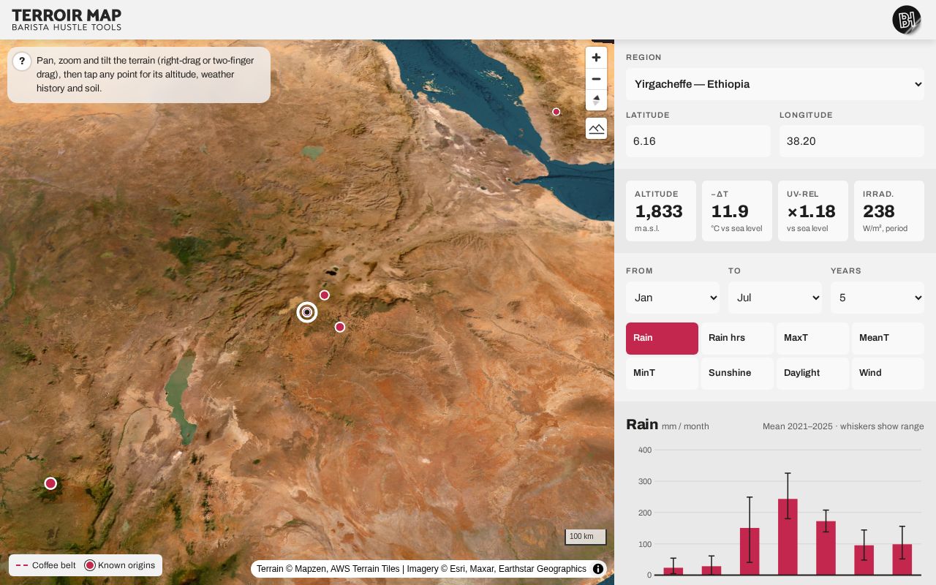Click the white-ringed selected Yirgacheffe marker
This screenshot has height=585, width=936.
click(307, 312)
